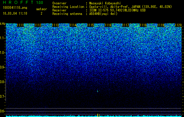Select the timestamp 10.03.04 11:10
184x117 pixels.
click(x=15, y=13)
